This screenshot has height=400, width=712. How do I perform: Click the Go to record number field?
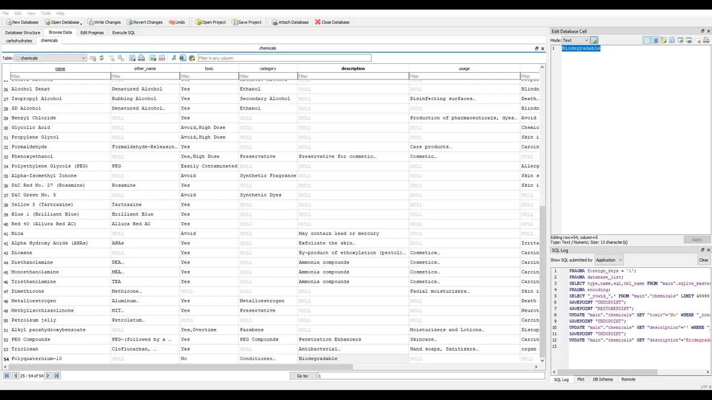[x=431, y=376]
